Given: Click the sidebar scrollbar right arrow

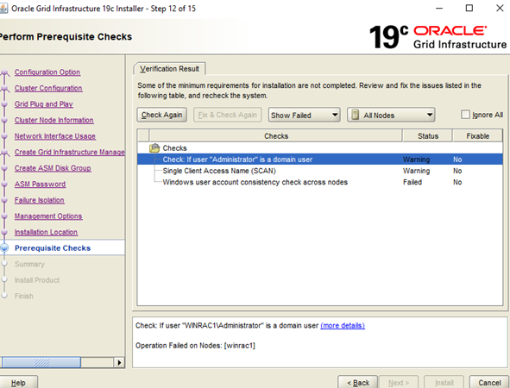Looking at the screenshot, I should point(119,362).
